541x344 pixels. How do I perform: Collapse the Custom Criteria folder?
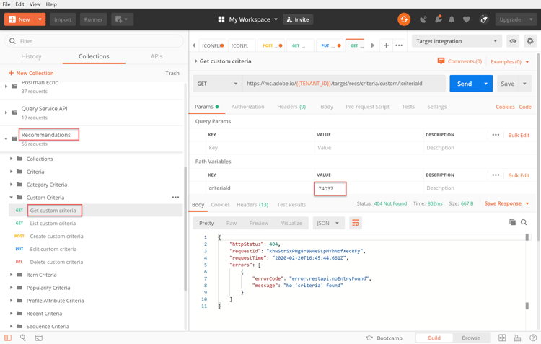click(x=11, y=198)
